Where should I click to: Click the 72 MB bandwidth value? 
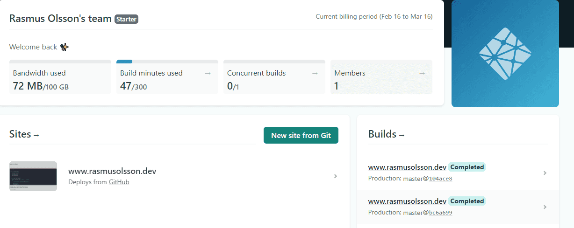[x=28, y=86]
